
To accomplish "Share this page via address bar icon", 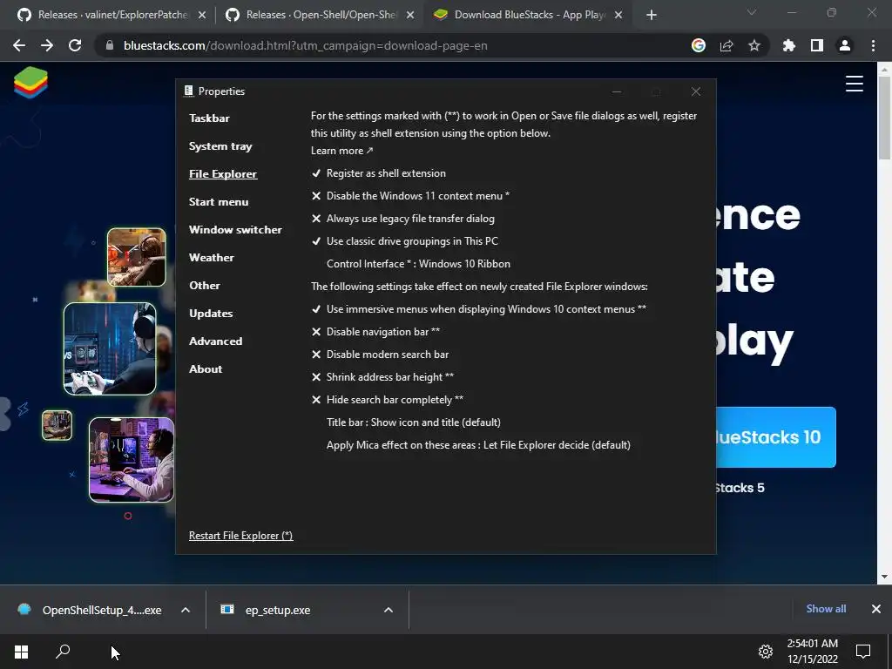I will [x=726, y=45].
